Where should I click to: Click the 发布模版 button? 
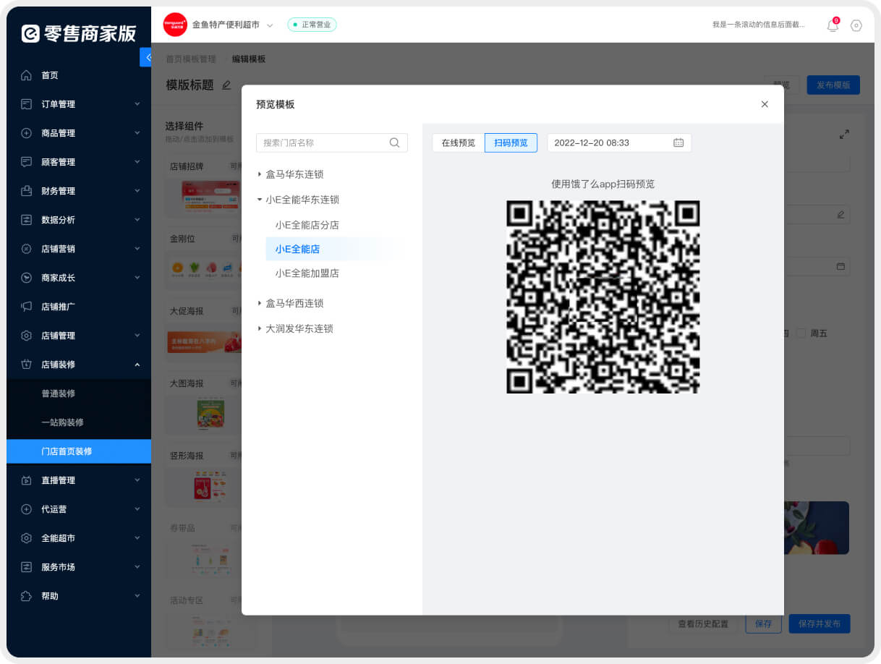833,85
